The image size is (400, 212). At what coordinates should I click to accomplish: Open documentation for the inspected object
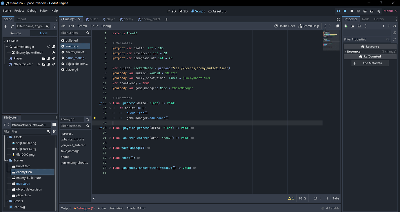coord(394,33)
